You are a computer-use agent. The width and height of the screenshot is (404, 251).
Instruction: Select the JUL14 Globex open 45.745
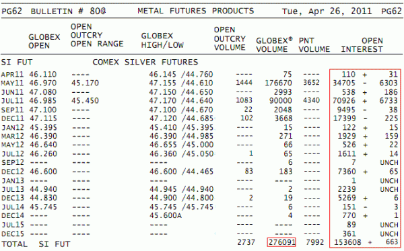(43, 207)
